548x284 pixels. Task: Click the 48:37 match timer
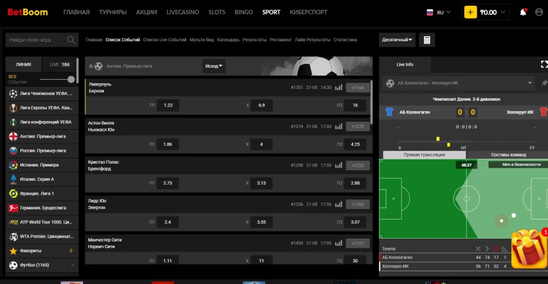(x=466, y=165)
